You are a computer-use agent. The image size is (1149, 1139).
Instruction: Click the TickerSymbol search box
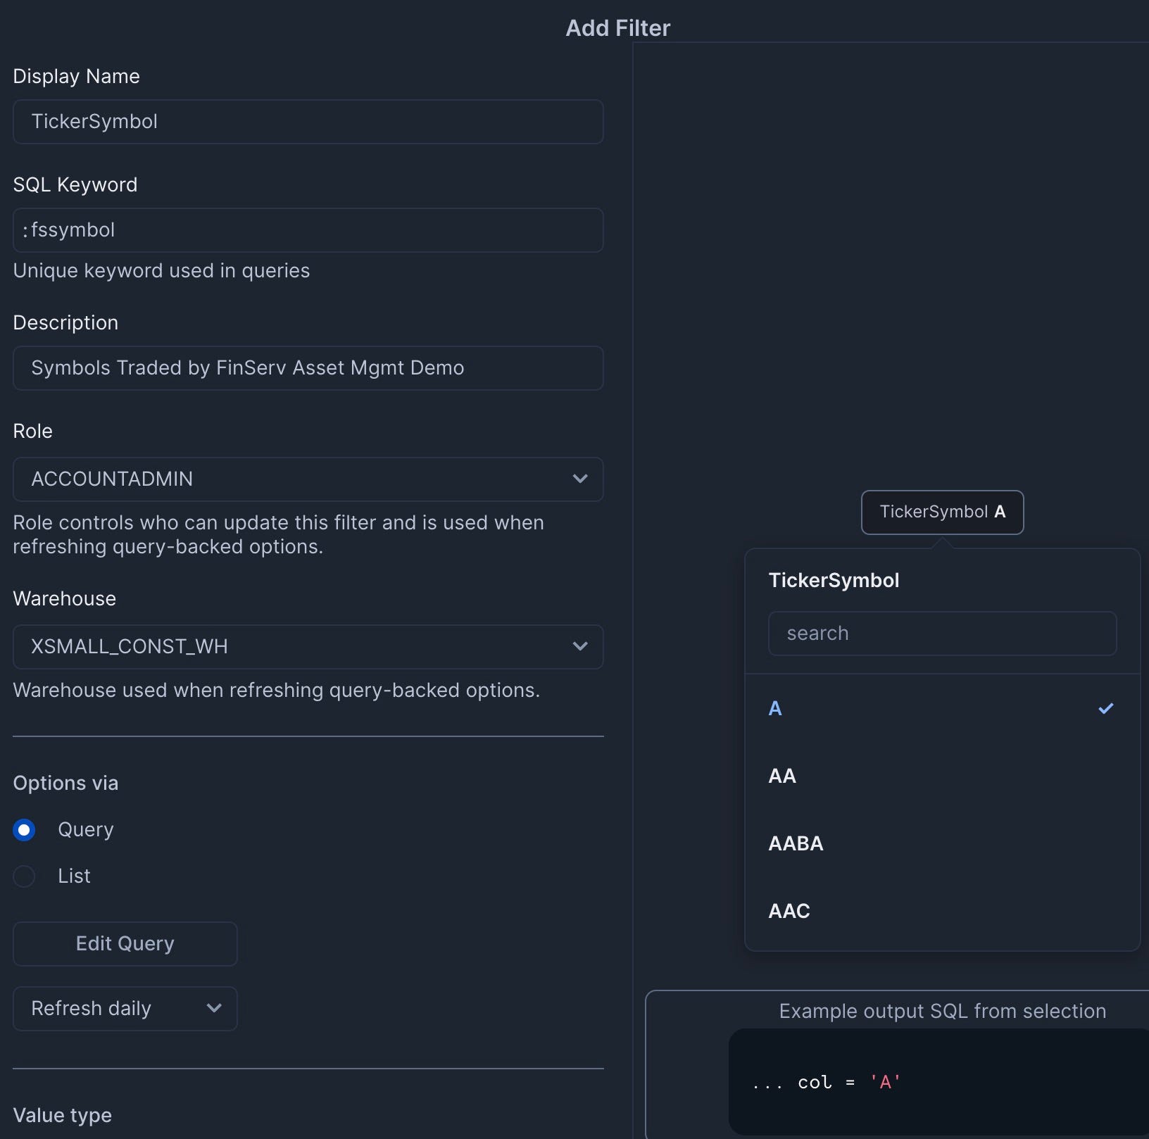click(x=942, y=634)
